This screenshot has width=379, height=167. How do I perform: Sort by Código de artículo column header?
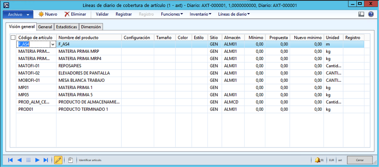[36, 37]
